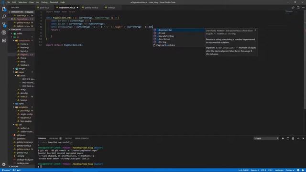Choose toFixed from the autocomplete list
306x172 pixels.
click(179, 33)
